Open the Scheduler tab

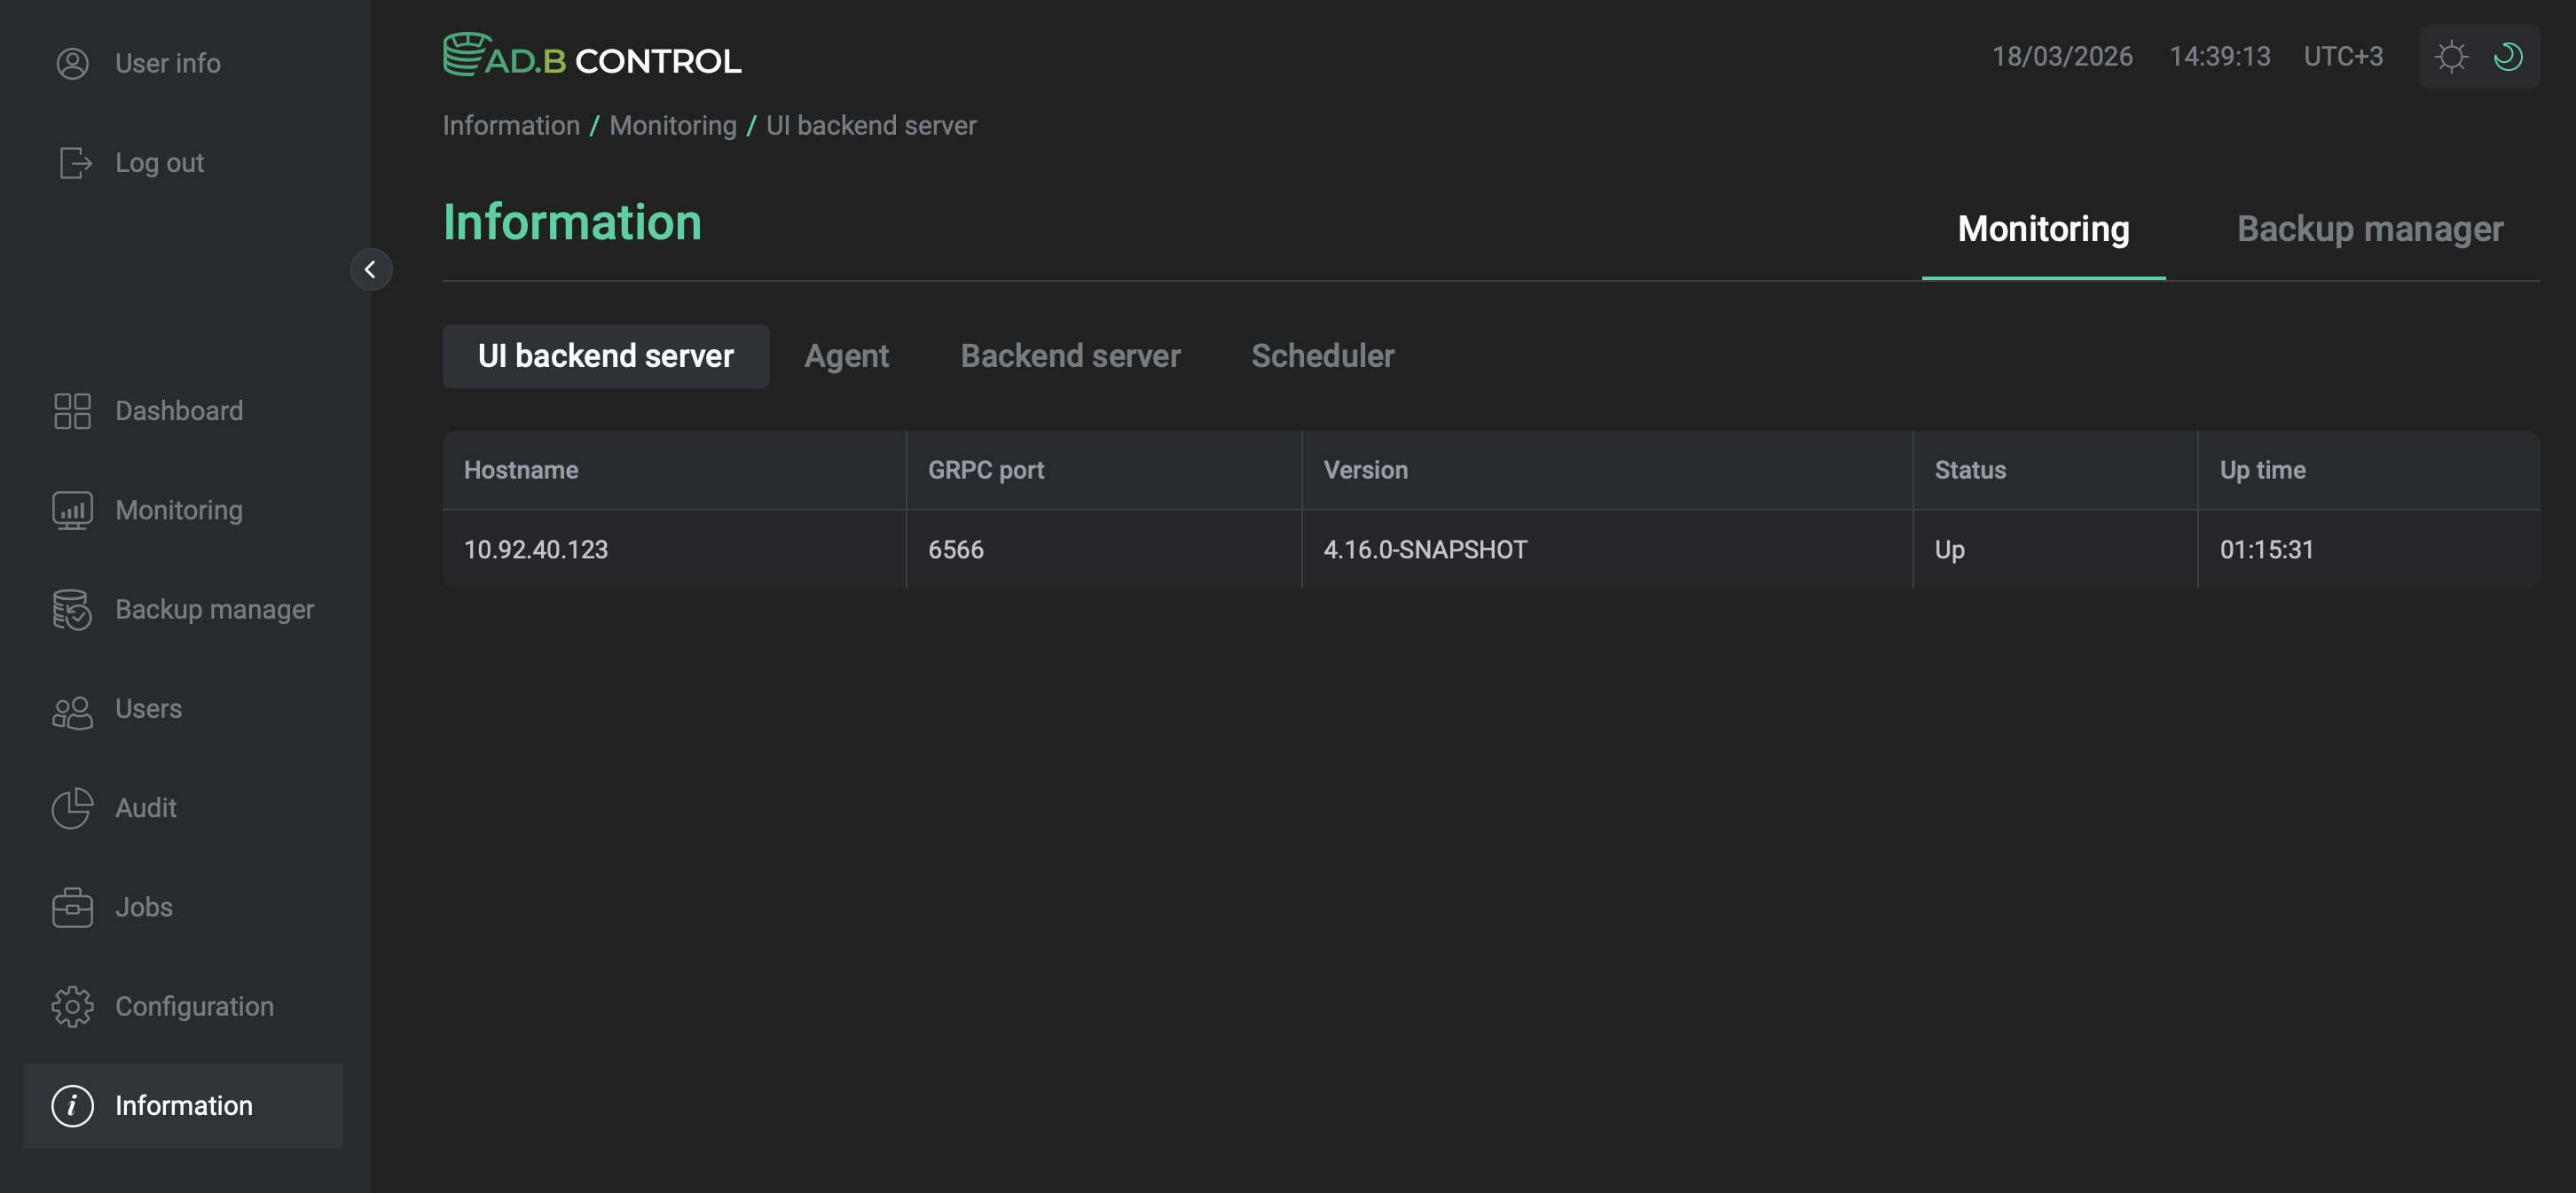1322,355
